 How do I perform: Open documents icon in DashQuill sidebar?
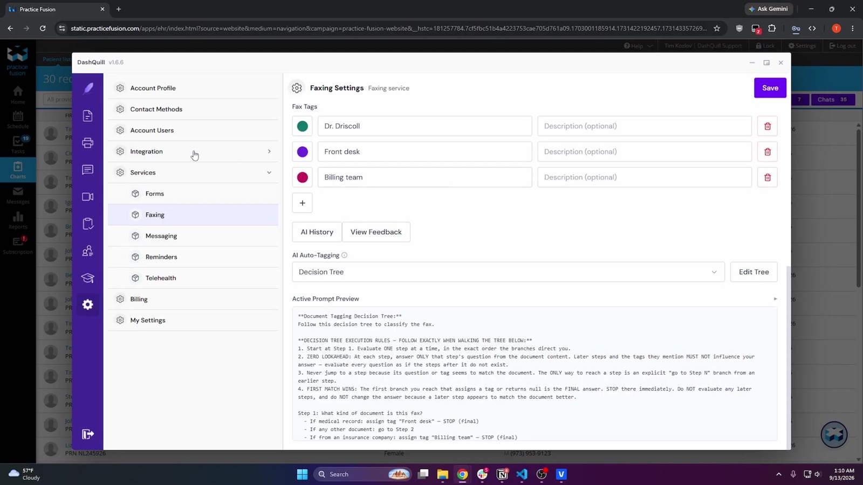pos(88,116)
